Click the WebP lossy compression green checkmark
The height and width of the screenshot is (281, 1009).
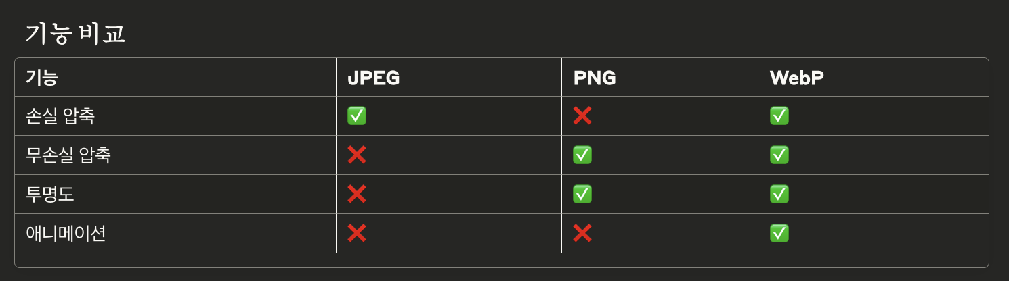point(779,116)
